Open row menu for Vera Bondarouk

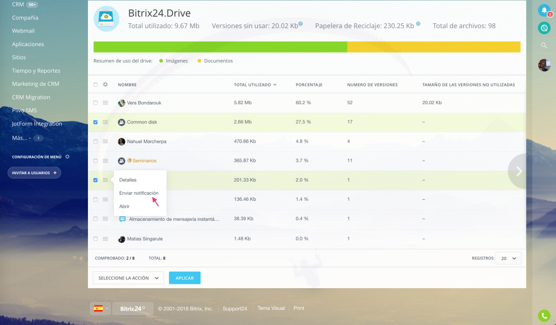click(105, 103)
